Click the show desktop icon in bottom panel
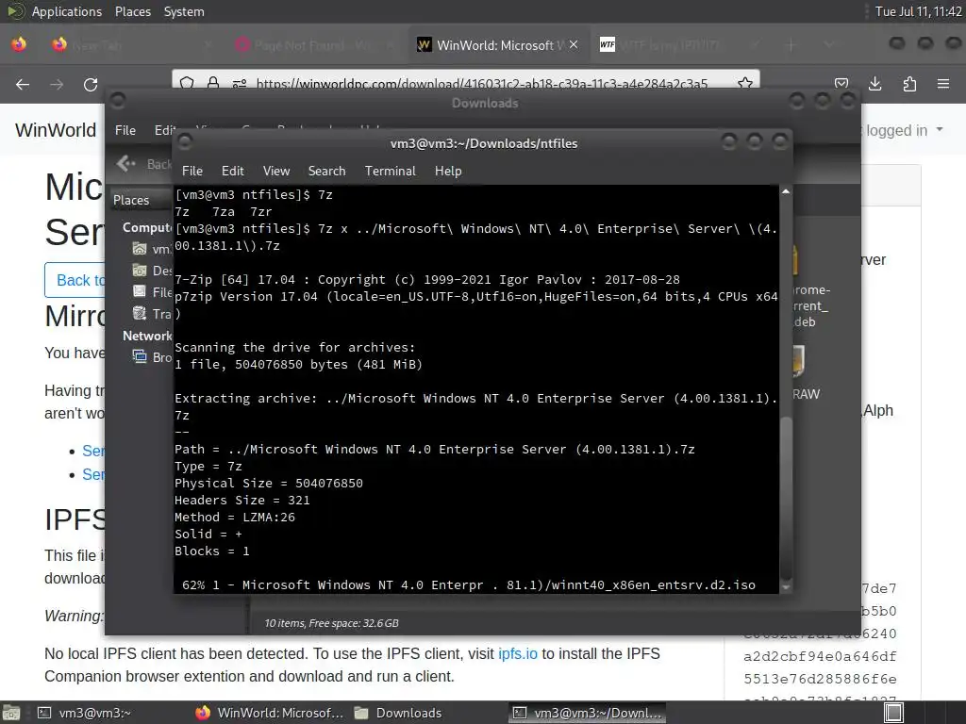 (x=11, y=713)
